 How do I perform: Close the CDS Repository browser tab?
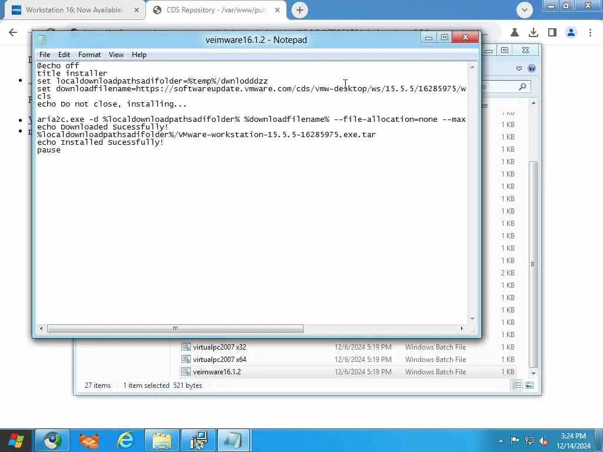click(277, 11)
